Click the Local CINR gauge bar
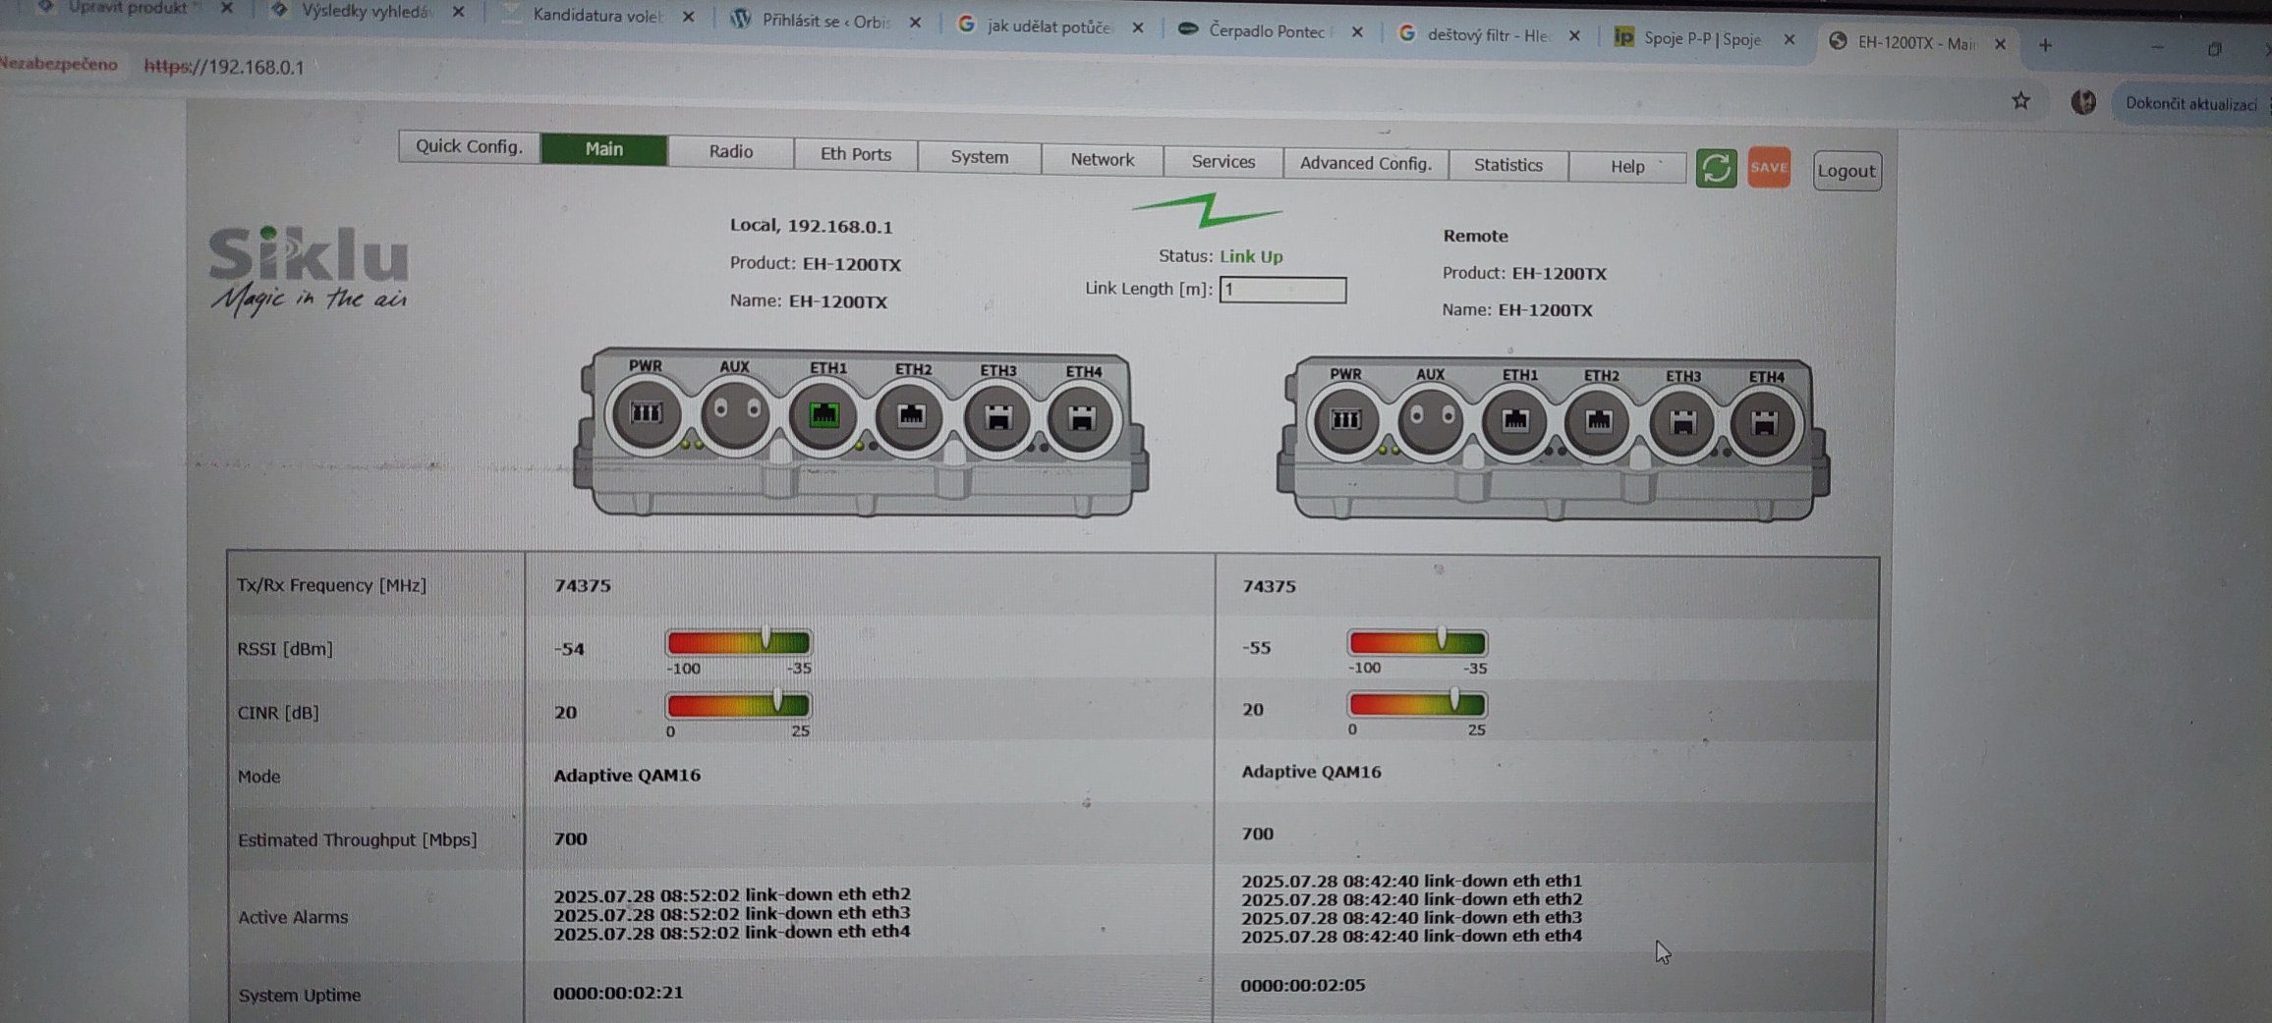 (x=738, y=705)
